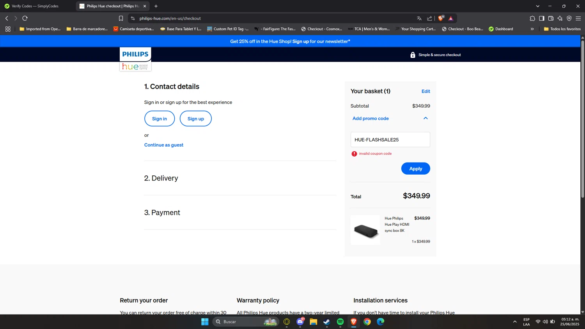Click the Sign in button
Screen dimensions: 585x329
(160, 119)
